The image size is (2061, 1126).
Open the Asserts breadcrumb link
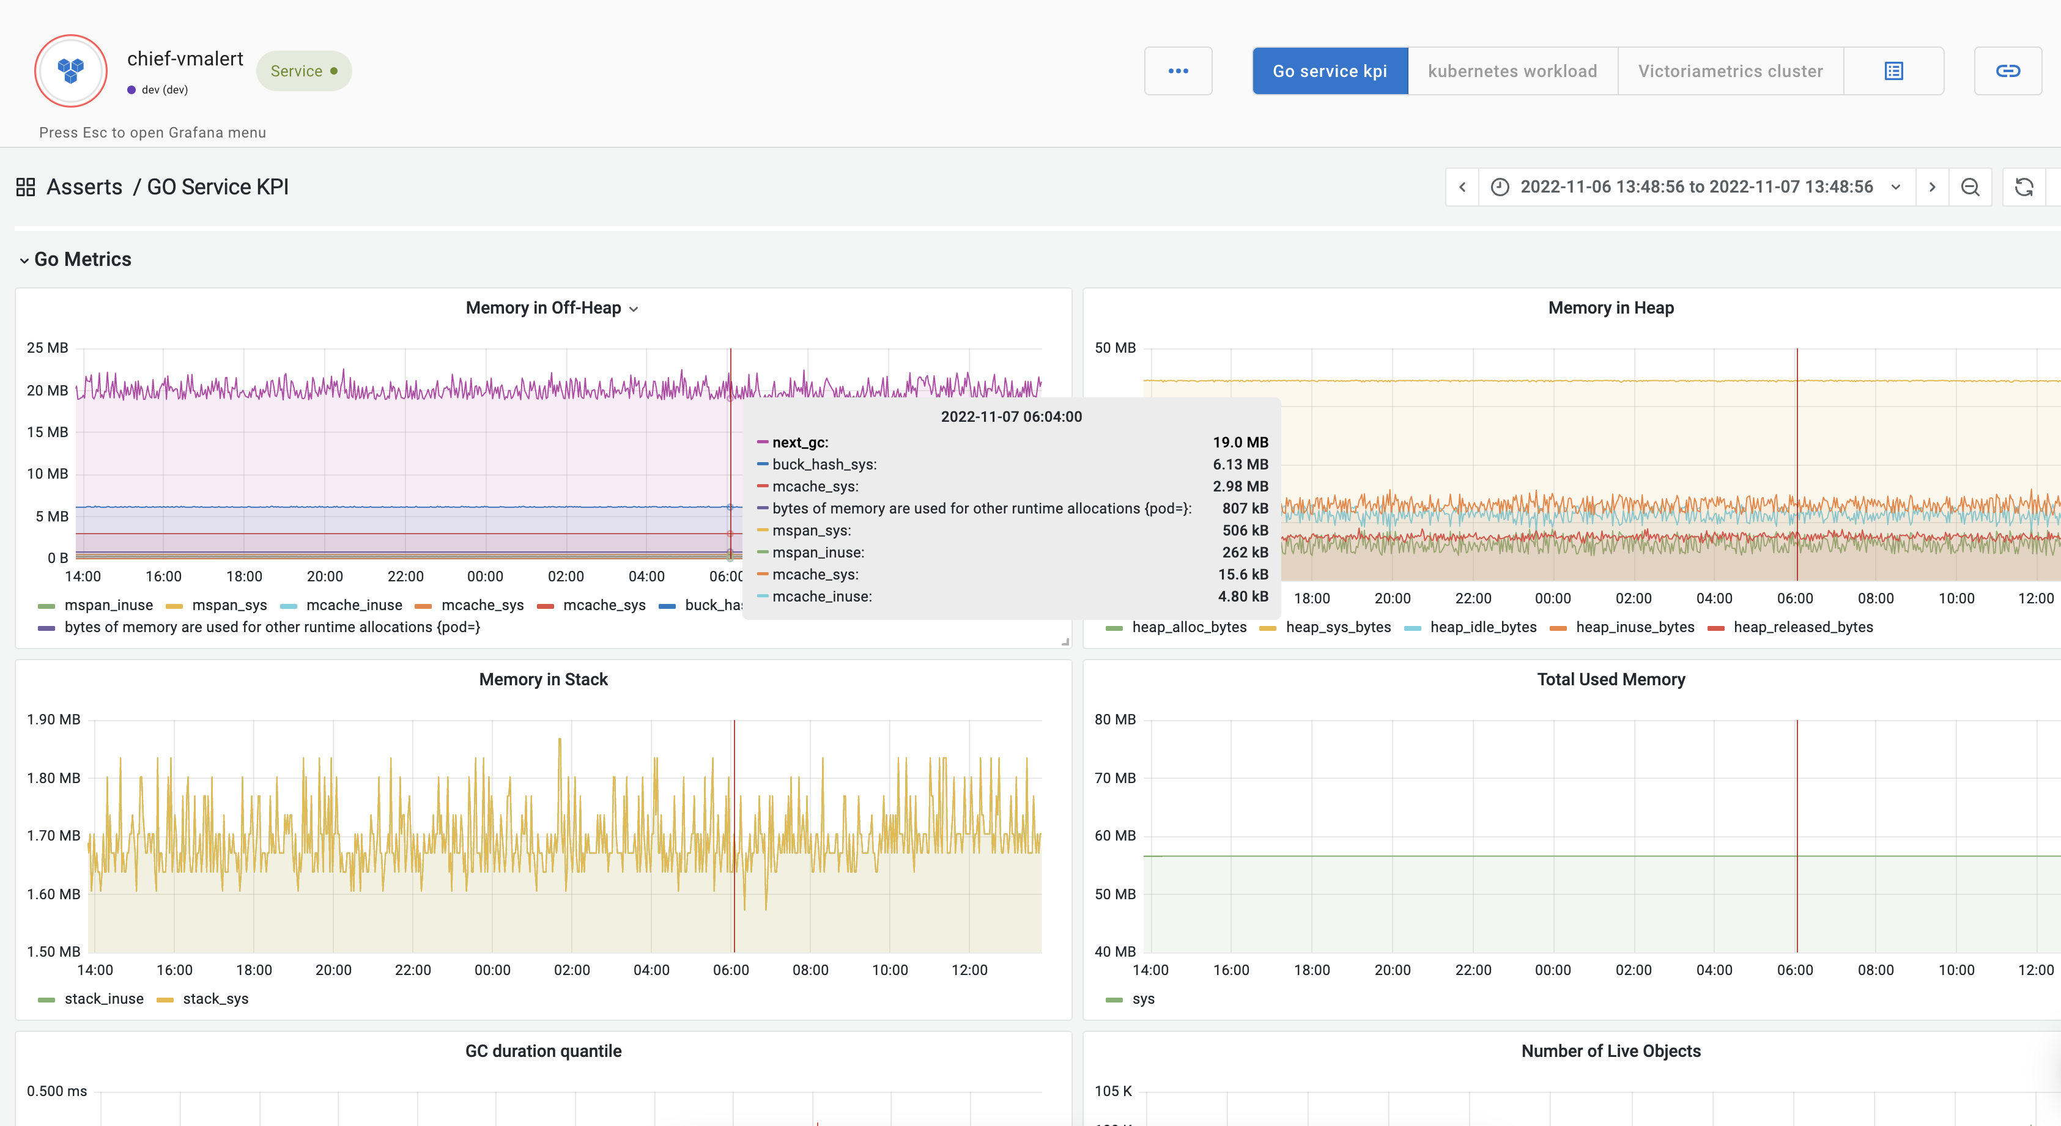[x=85, y=186]
